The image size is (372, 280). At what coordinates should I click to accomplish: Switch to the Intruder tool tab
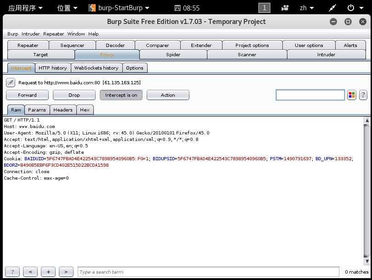(326, 54)
